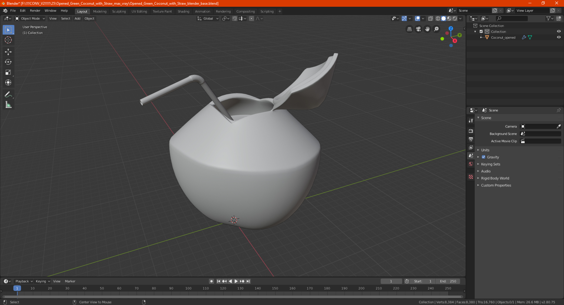The height and width of the screenshot is (305, 564).
Task: Open the Keying menu in timeline
Action: 43,281
